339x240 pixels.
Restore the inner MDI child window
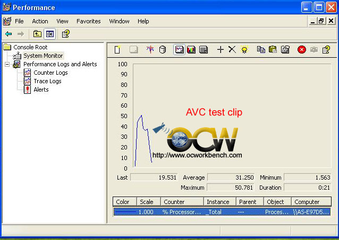[x=321, y=21]
